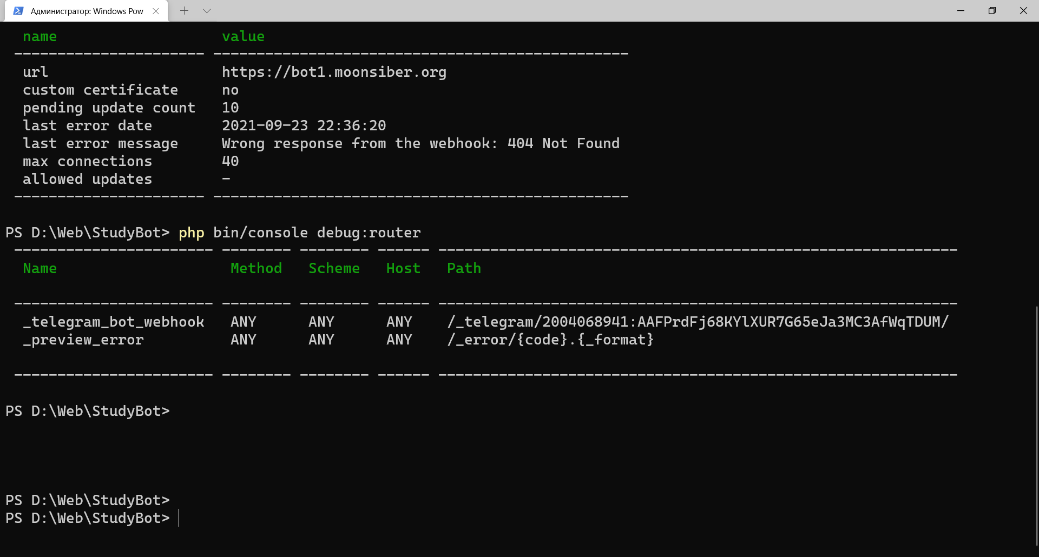Image resolution: width=1039 pixels, height=557 pixels.
Task: Restore down the terminal window
Action: click(992, 11)
